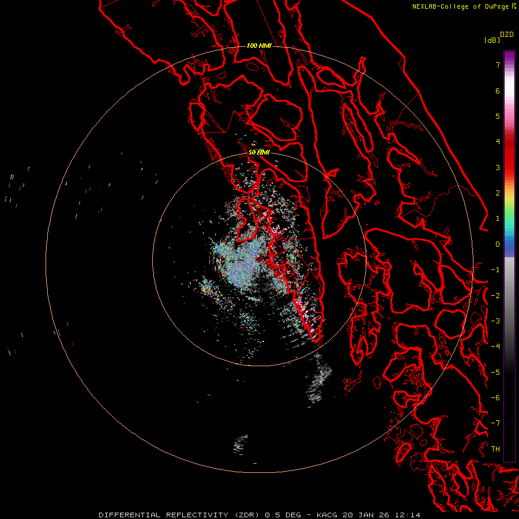The height and width of the screenshot is (519, 519).
Task: Click the [dB] unit label
Action: pos(492,40)
